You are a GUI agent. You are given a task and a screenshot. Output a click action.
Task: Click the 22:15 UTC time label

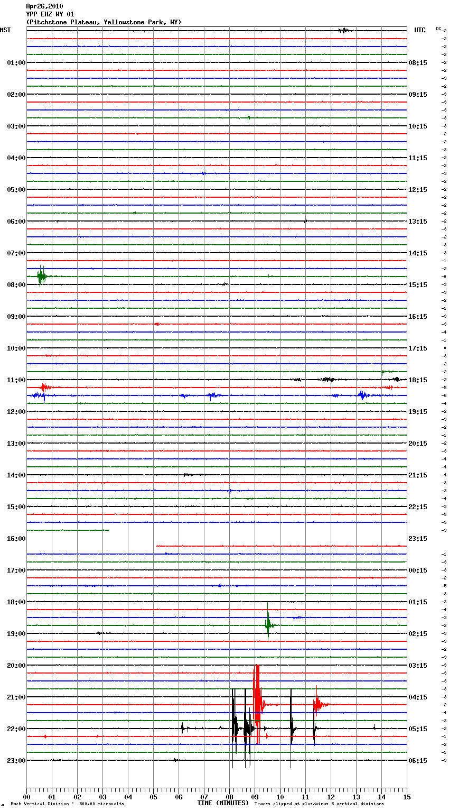tap(418, 507)
